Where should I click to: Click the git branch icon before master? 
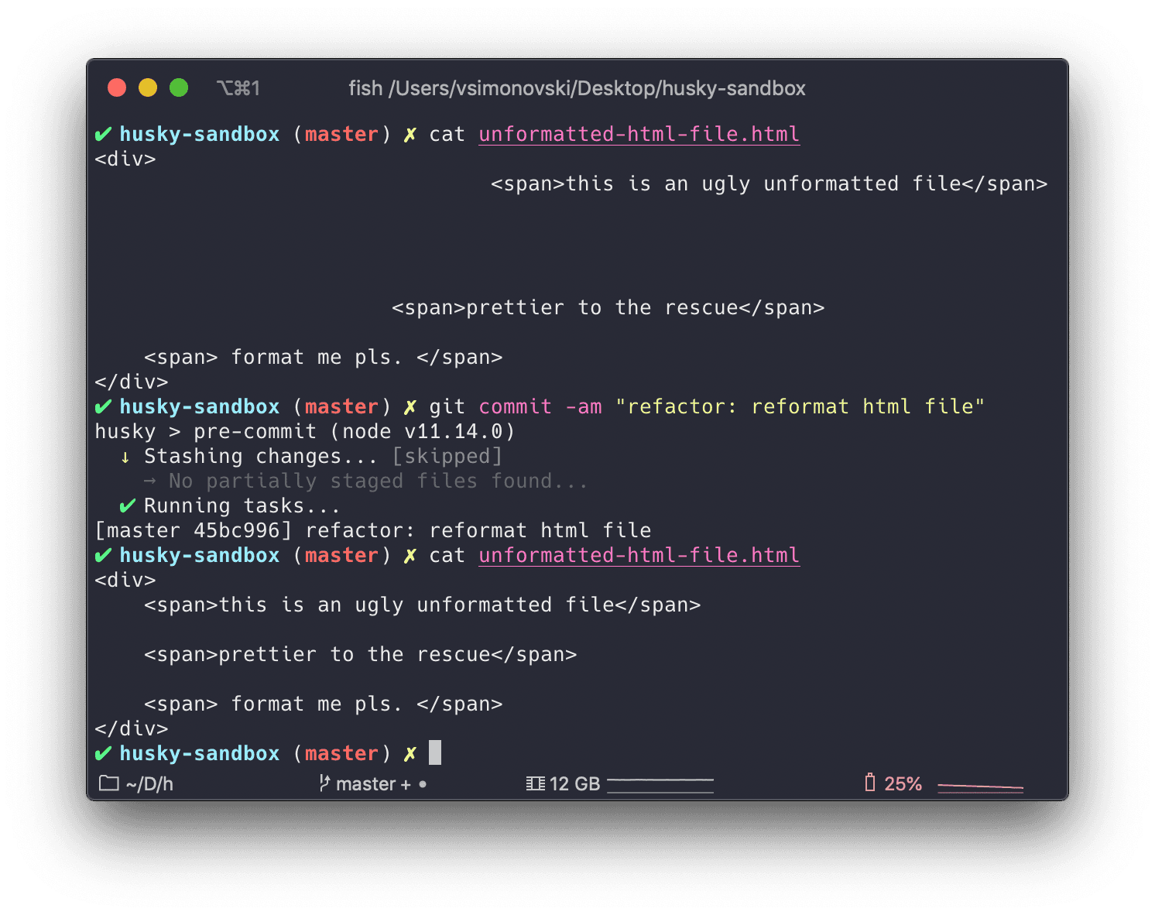coord(324,783)
